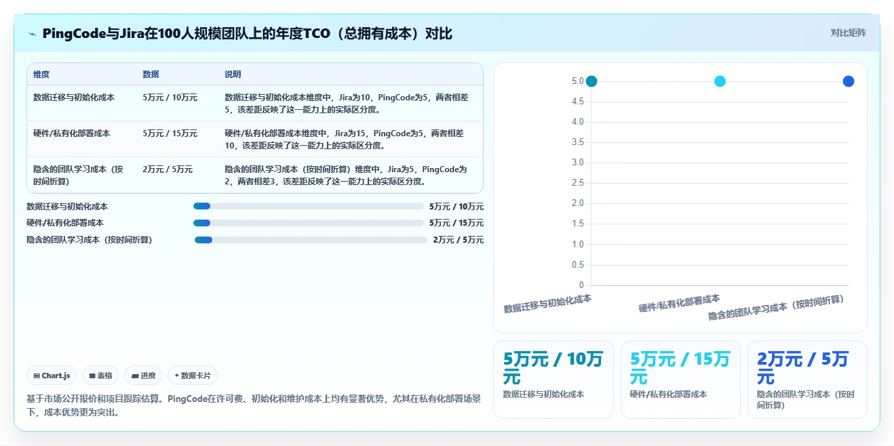Click progress row label 硬件/私有化部署成本
The height and width of the screenshot is (446, 894).
(65, 223)
